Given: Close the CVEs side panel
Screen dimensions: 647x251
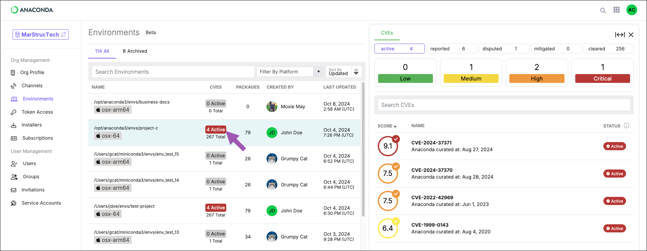Looking at the screenshot, I should 631,35.
